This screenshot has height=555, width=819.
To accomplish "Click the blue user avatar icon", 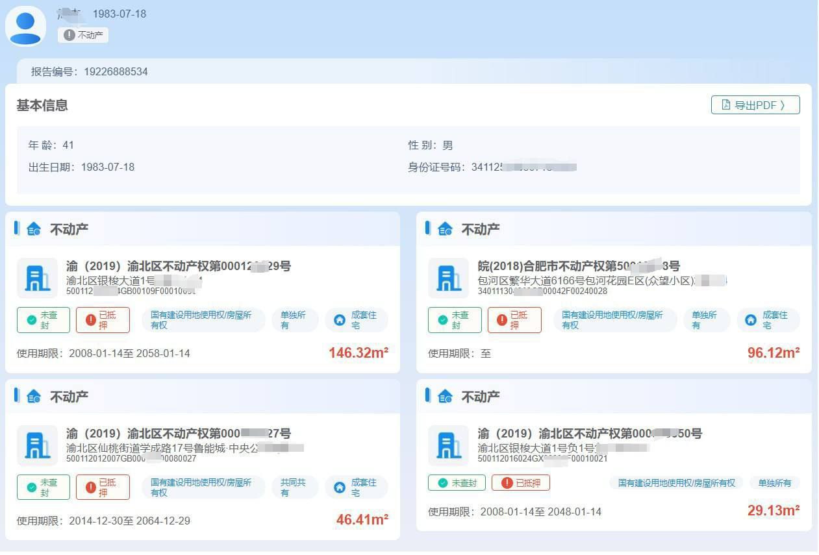I will 25,25.
